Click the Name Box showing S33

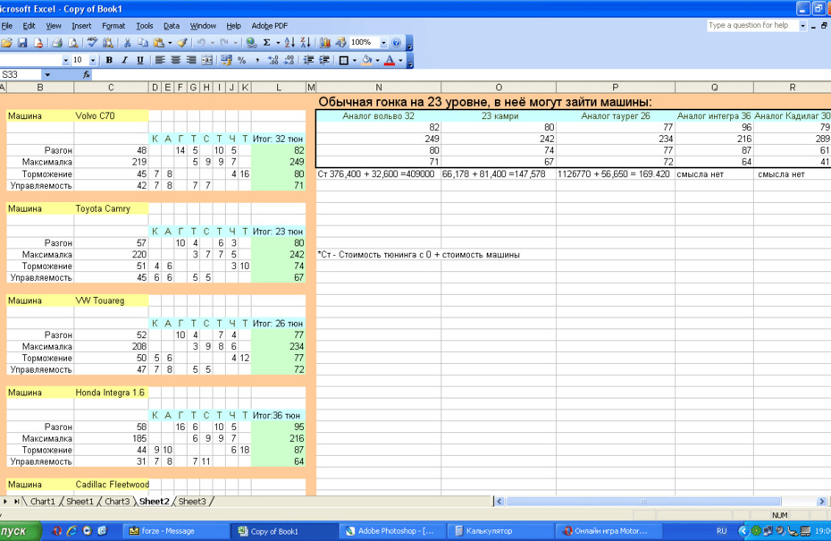tap(21, 75)
